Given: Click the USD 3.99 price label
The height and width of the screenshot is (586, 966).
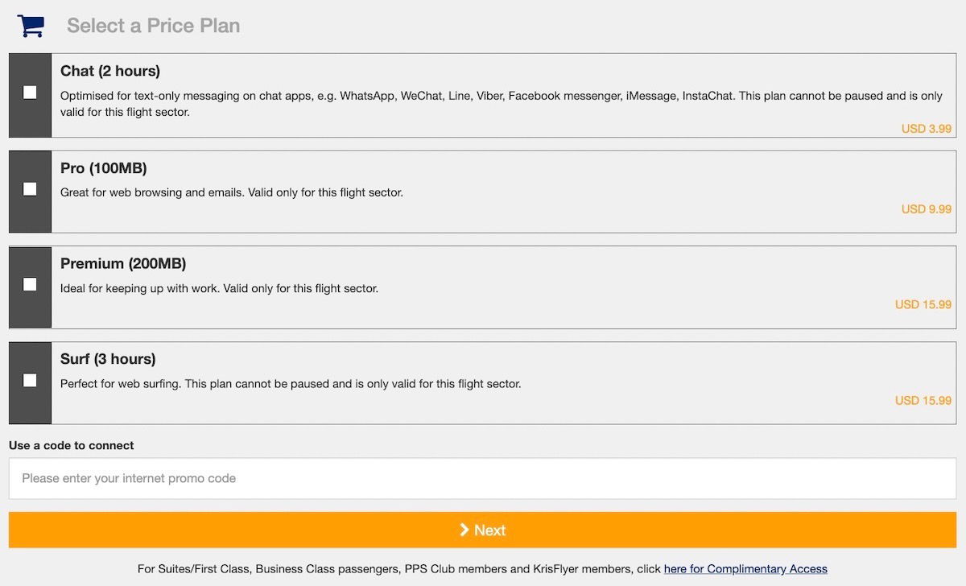Looking at the screenshot, I should pyautogui.click(x=927, y=129).
